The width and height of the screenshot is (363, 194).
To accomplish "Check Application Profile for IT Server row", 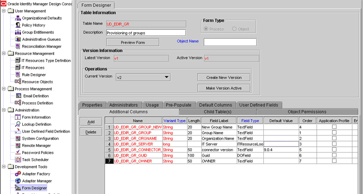I will click(x=334, y=144).
